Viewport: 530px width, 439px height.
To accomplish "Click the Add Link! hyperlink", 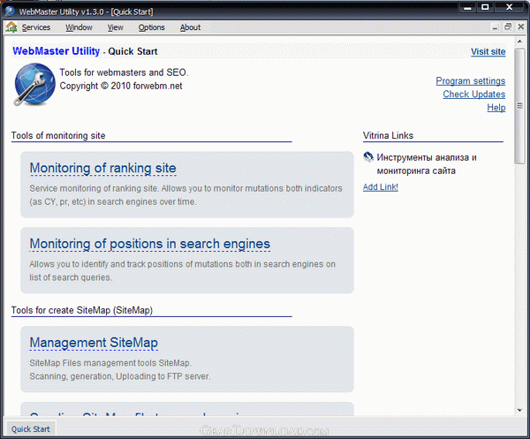I will 380,187.
